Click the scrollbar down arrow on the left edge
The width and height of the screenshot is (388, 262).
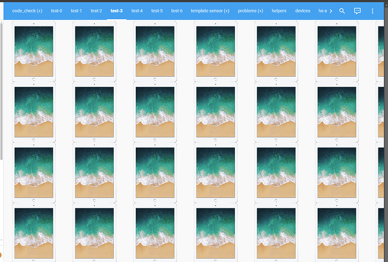tap(2, 240)
